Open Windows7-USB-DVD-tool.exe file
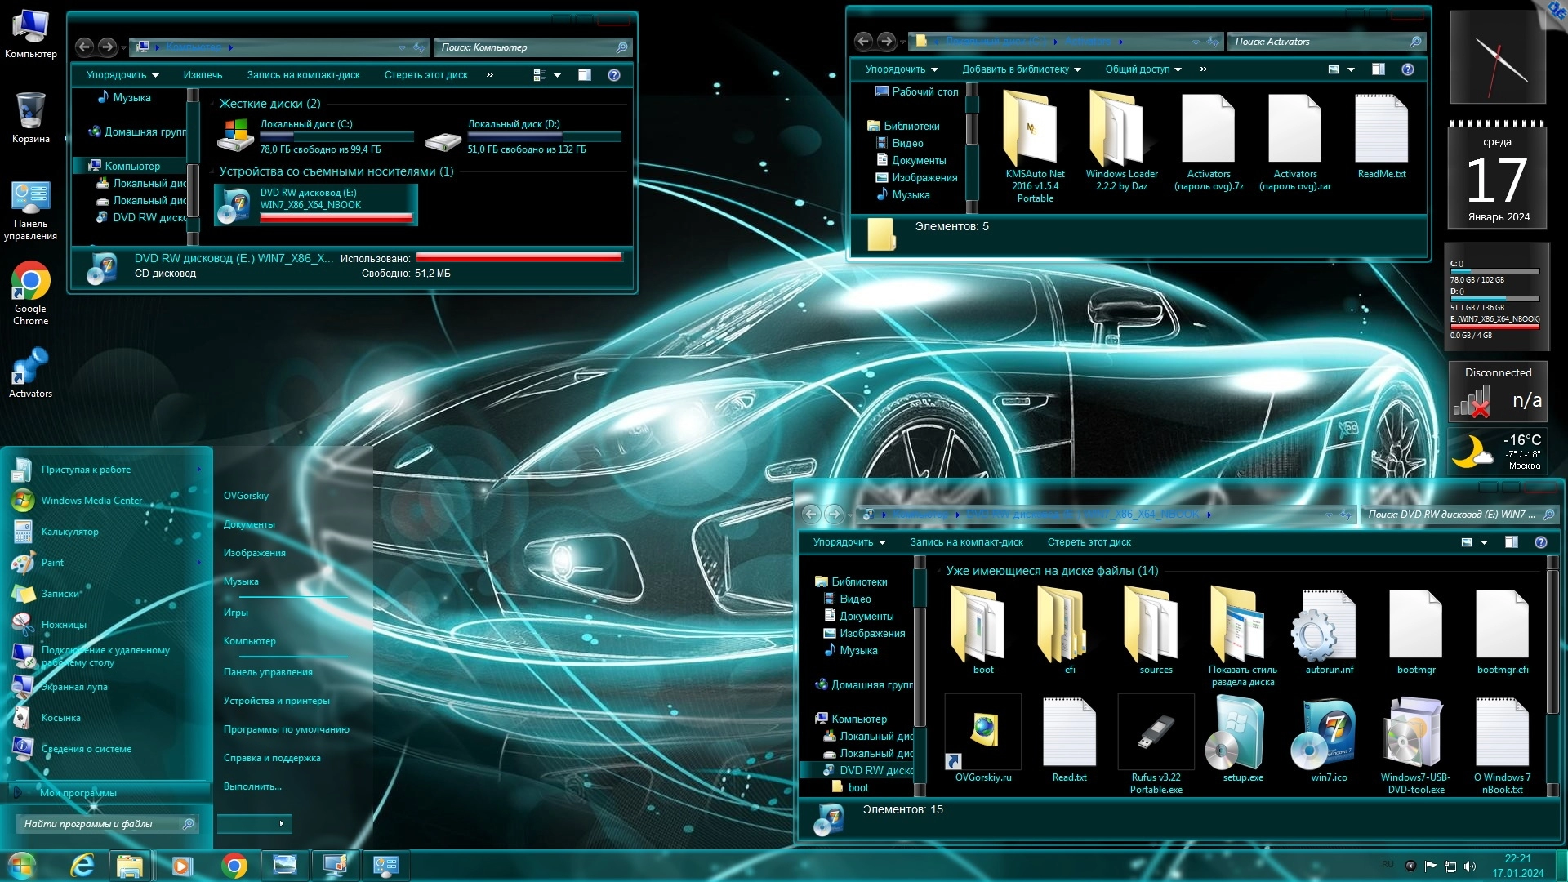Viewport: 1568px width, 882px height. (x=1415, y=733)
